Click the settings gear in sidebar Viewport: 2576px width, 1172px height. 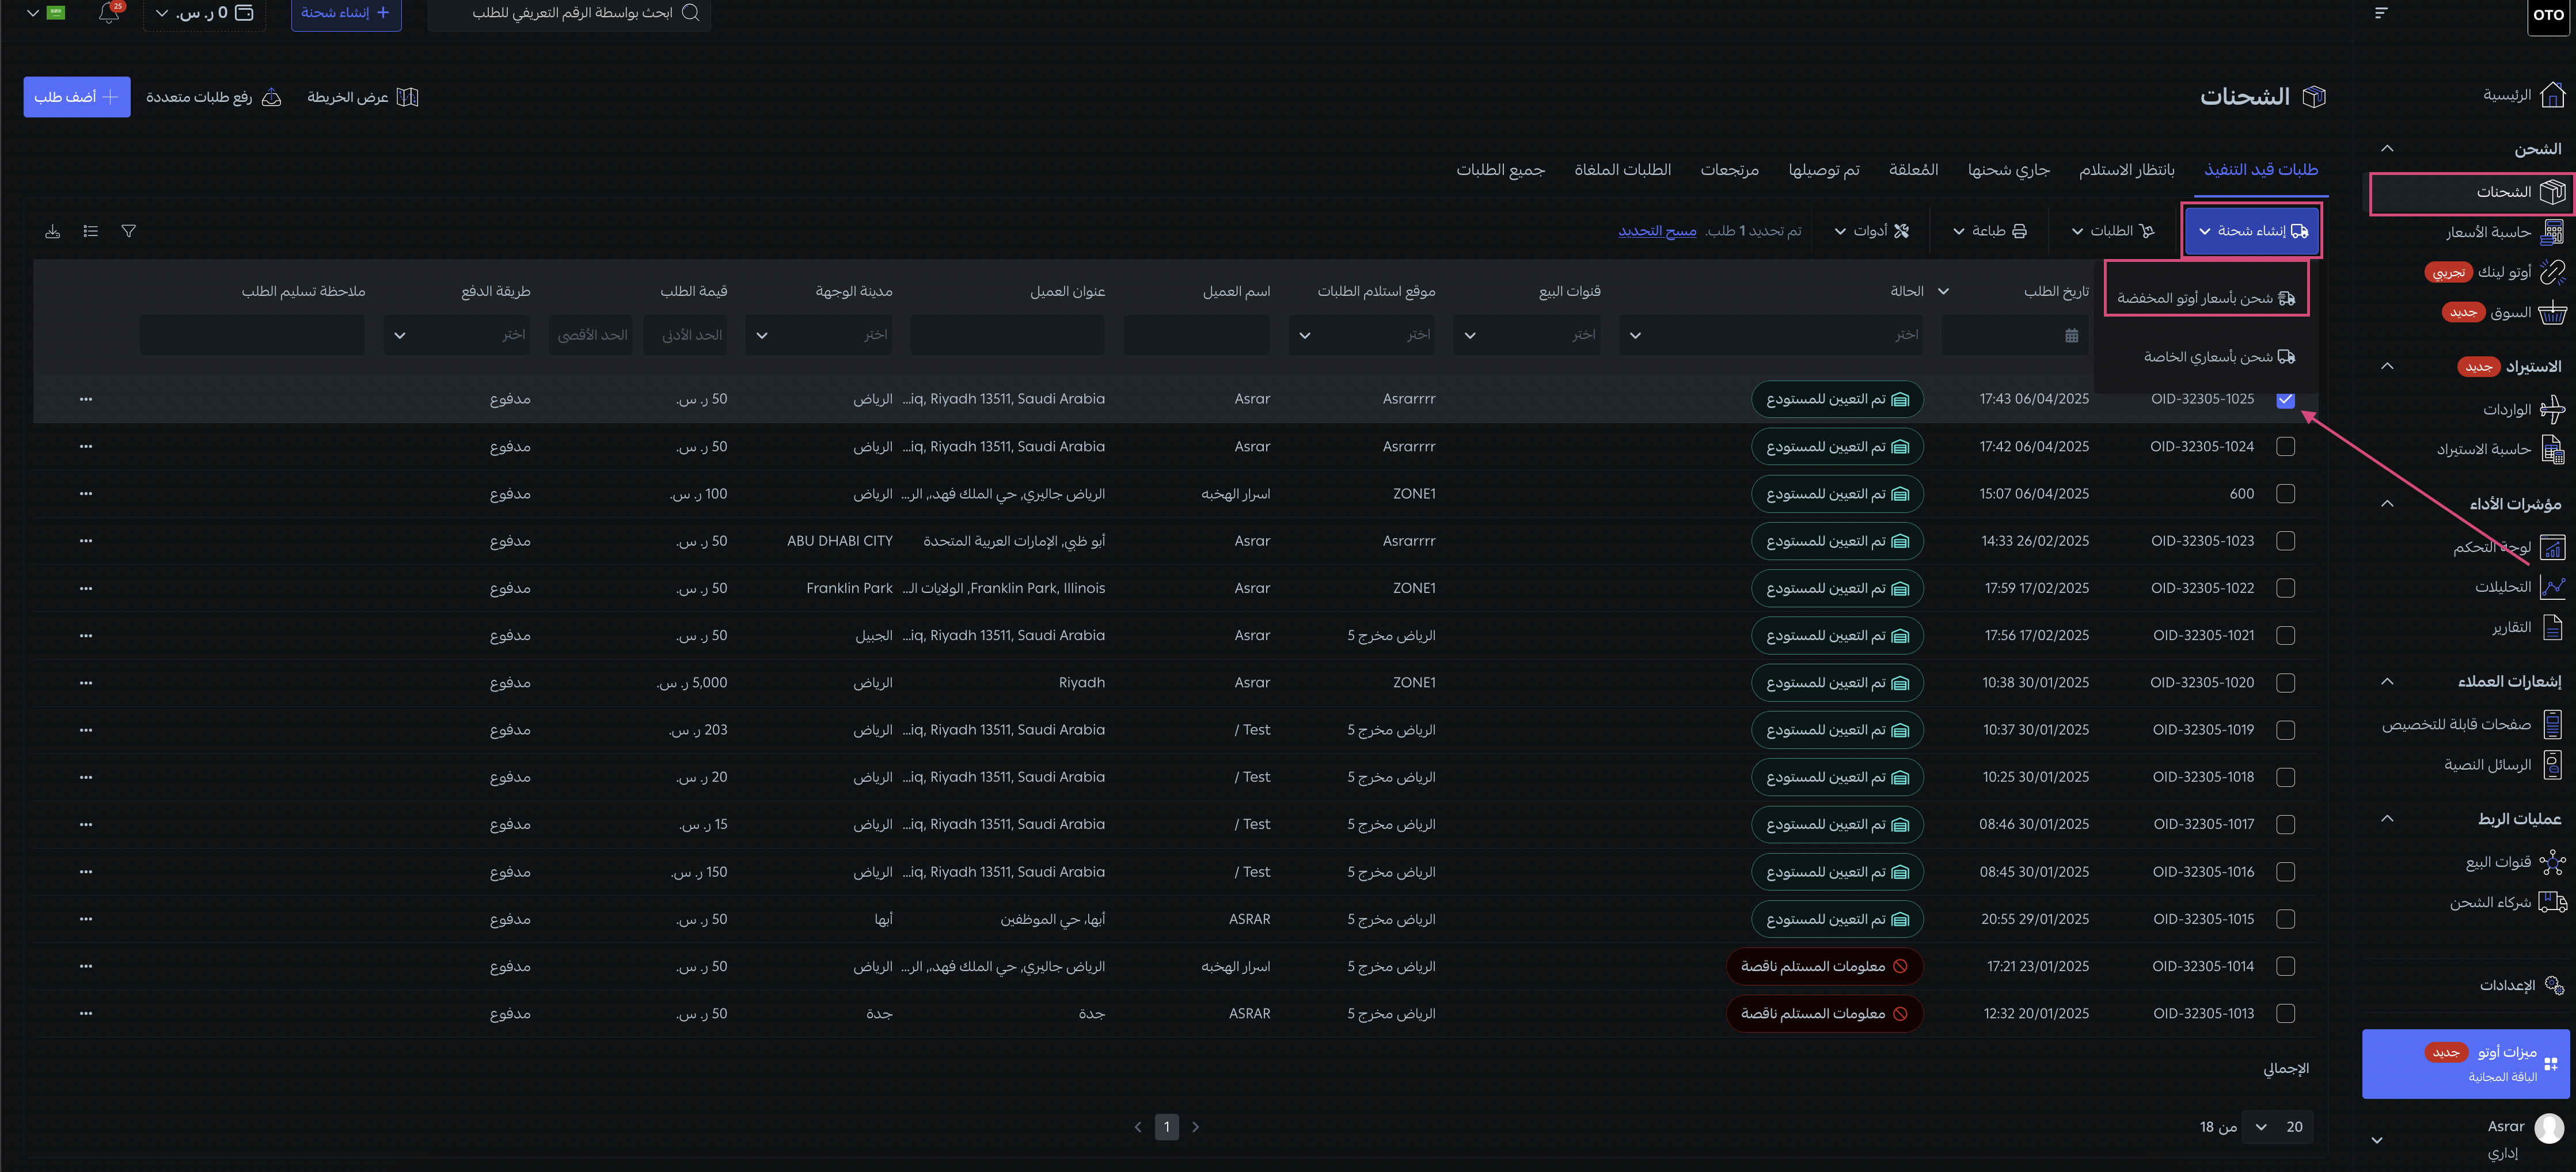click(2553, 985)
